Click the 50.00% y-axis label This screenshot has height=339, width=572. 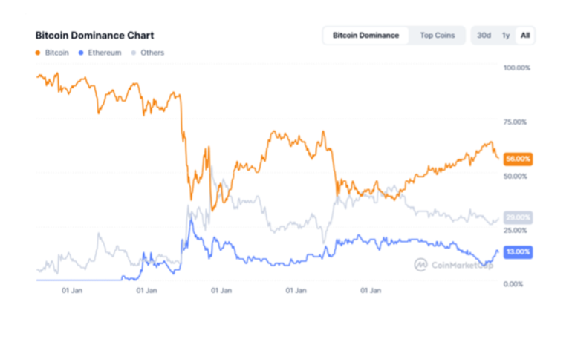[x=517, y=177]
